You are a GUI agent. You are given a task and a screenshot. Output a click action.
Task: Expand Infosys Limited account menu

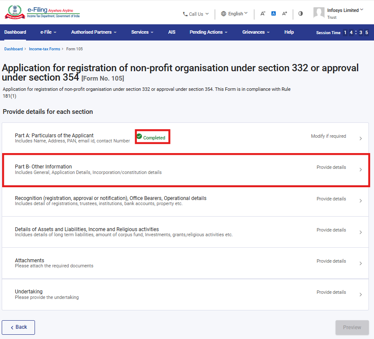pos(345,10)
